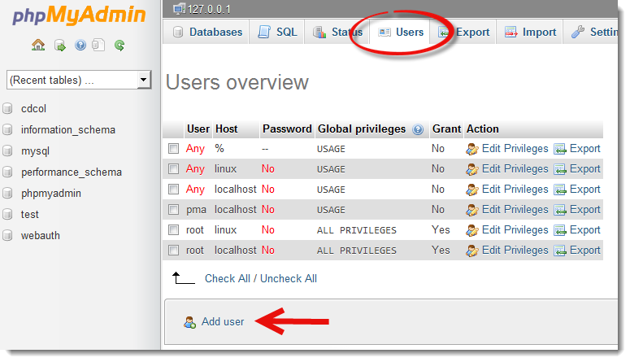The width and height of the screenshot is (630, 362).
Task: Tick the checkbox for Any localhost user
Action: (x=174, y=189)
